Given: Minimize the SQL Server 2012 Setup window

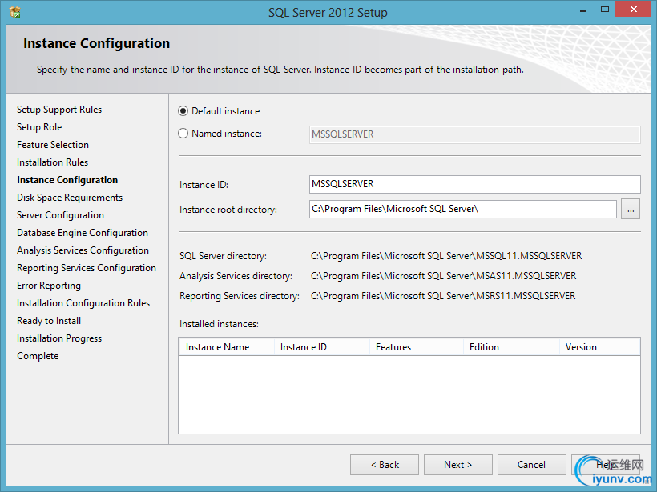Looking at the screenshot, I should tap(582, 10).
